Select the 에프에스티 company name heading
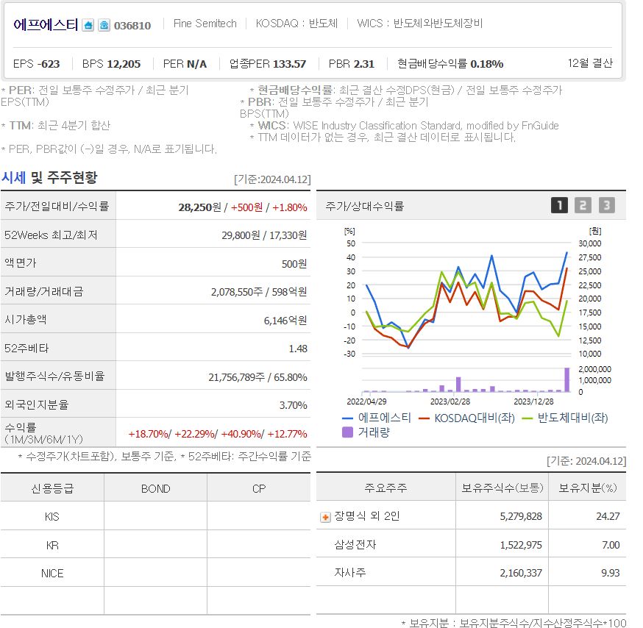Image resolution: width=643 pixels, height=628 pixels. [46, 25]
